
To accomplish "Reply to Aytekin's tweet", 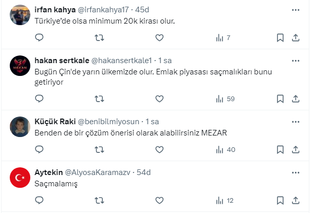I will click(x=40, y=200).
